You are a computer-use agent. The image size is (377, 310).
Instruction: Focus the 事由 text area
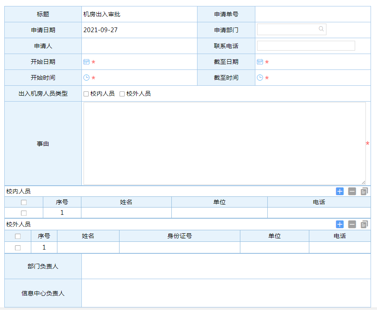224,144
